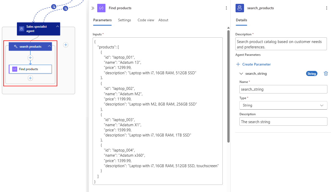331x192 pixels.
Task: Click the trash icon to delete search_string parameter
Action: pos(326,73)
